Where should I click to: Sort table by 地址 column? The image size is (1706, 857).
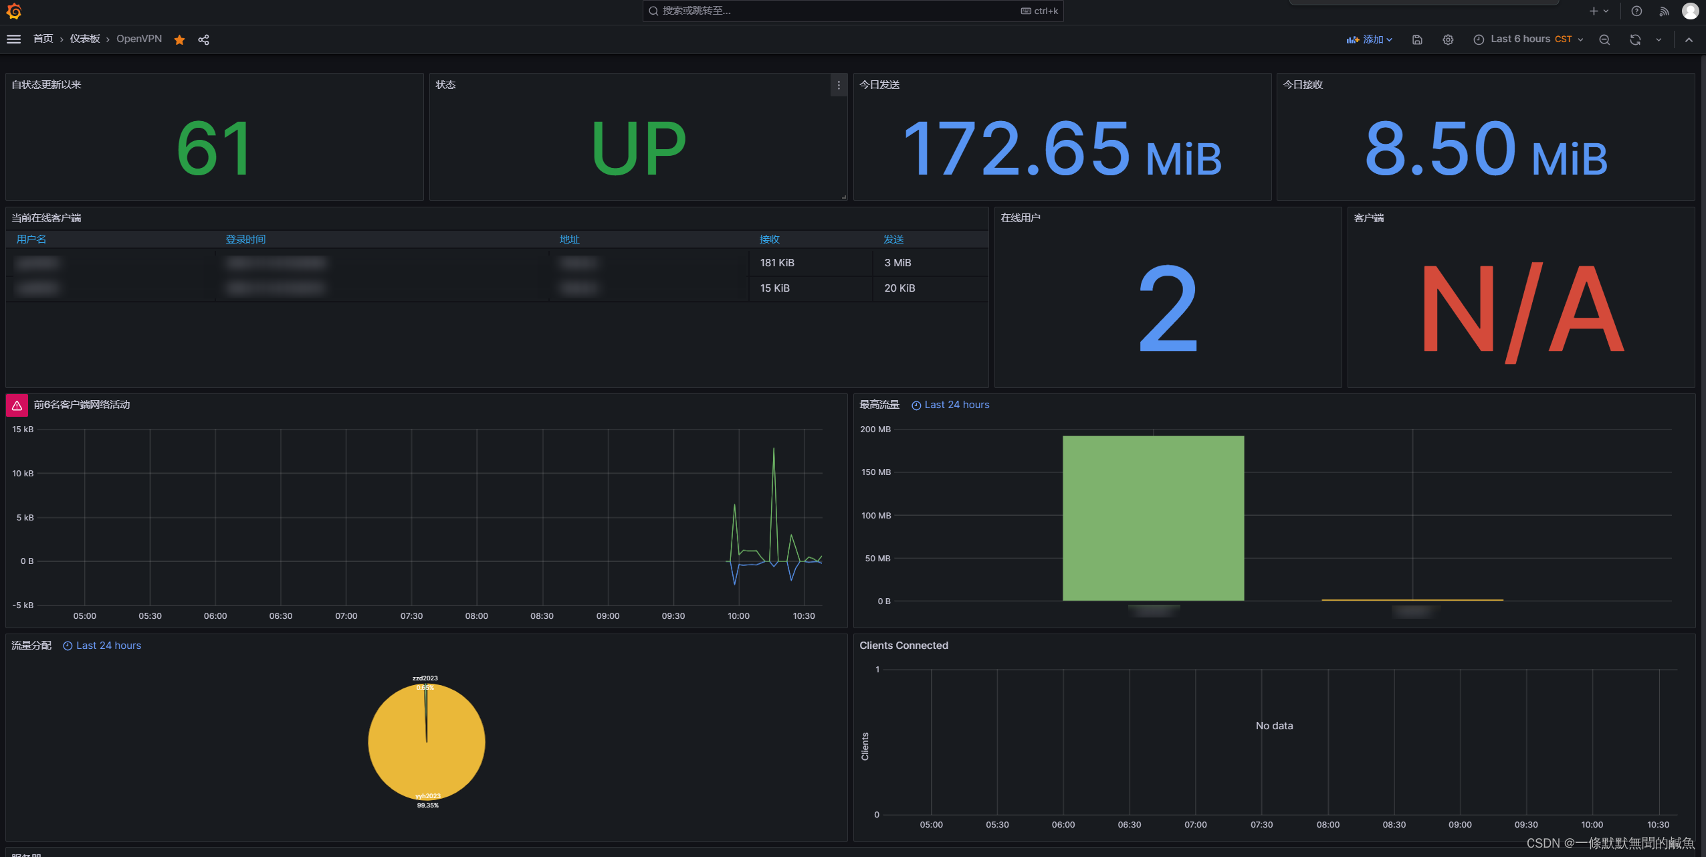(569, 239)
